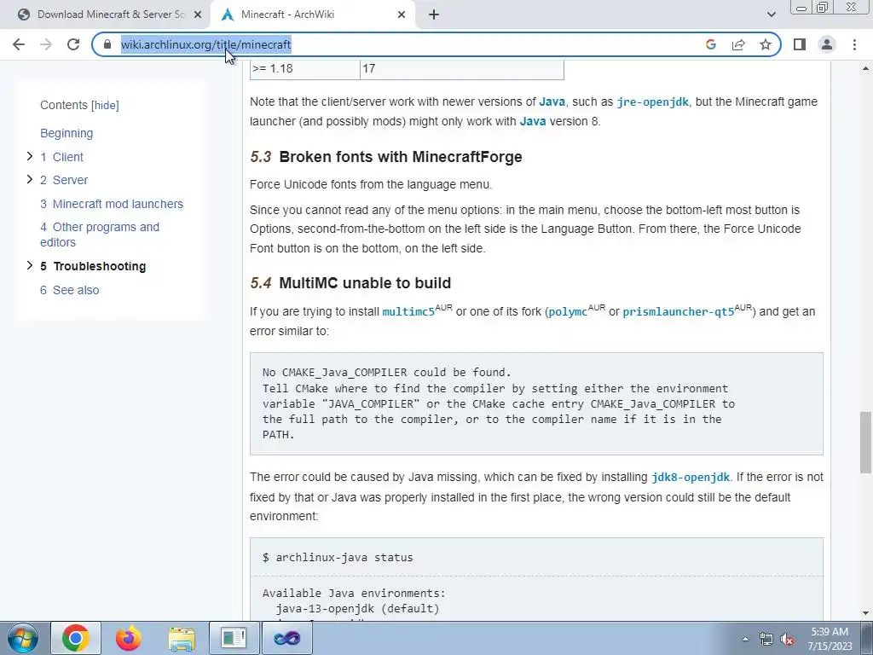
Task: Click the muted volume tray icon
Action: [x=787, y=639]
